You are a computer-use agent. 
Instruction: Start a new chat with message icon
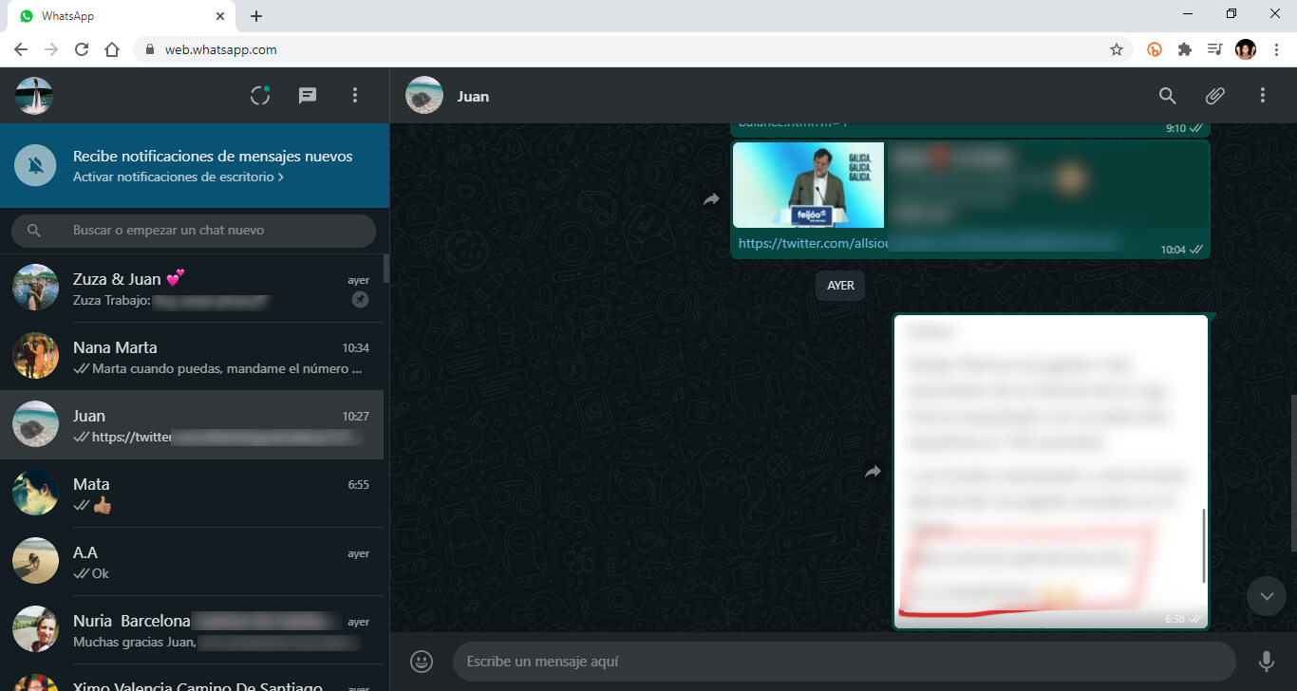point(308,95)
